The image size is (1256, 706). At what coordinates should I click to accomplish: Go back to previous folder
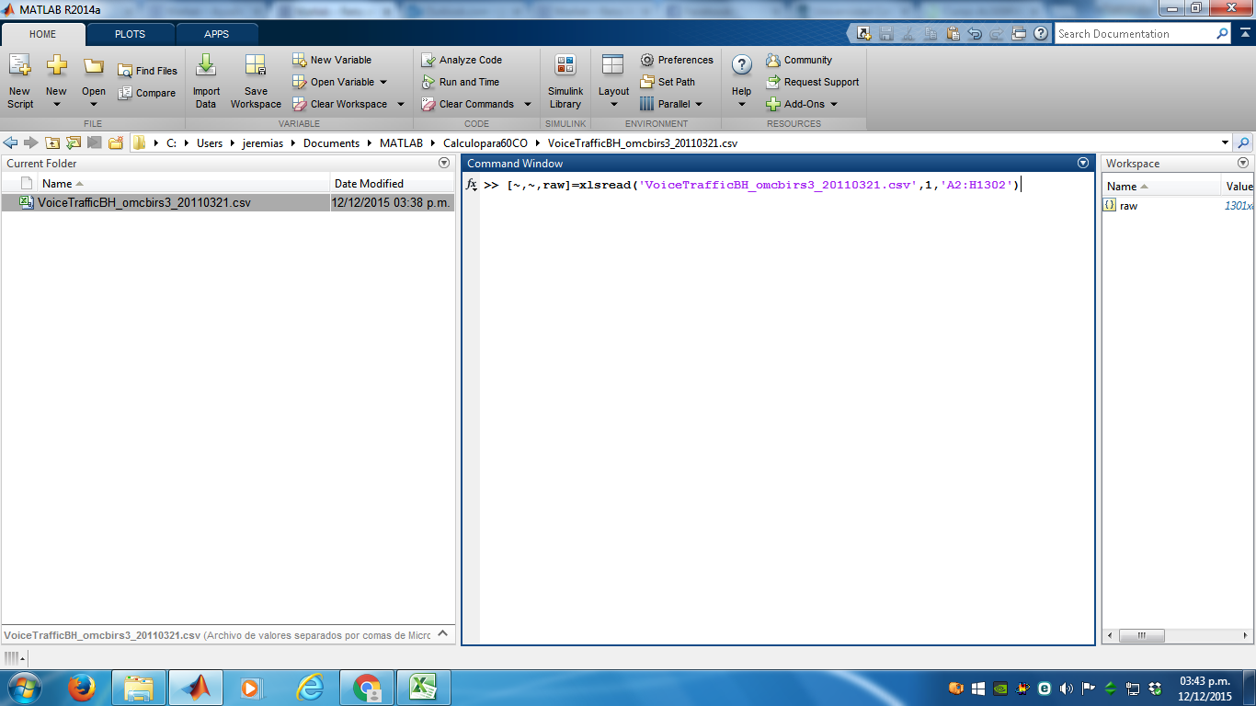tap(11, 143)
